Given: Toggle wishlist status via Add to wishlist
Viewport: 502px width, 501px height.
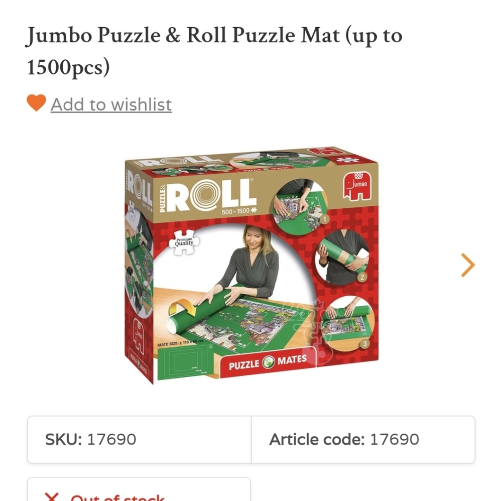Looking at the screenshot, I should pyautogui.click(x=110, y=104).
